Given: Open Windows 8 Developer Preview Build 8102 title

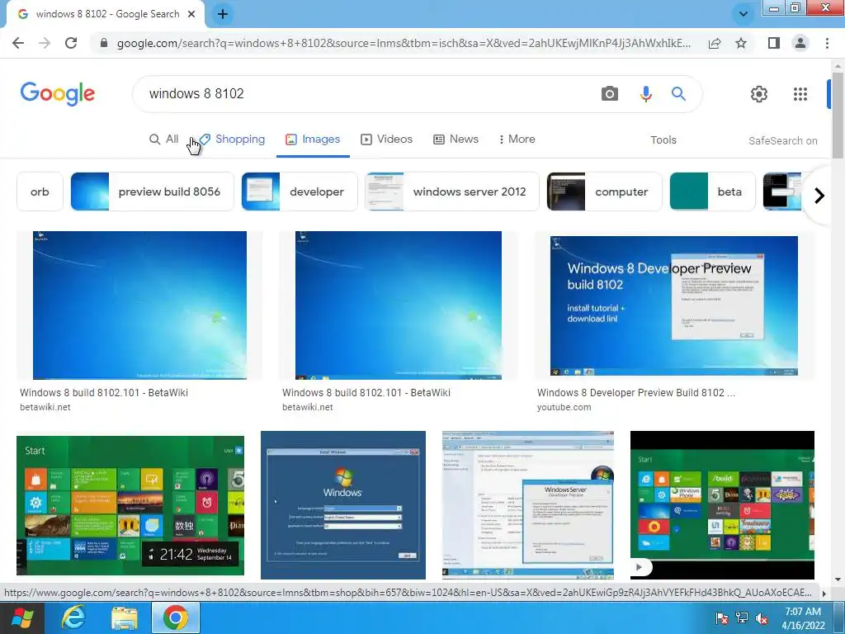Looking at the screenshot, I should (636, 392).
